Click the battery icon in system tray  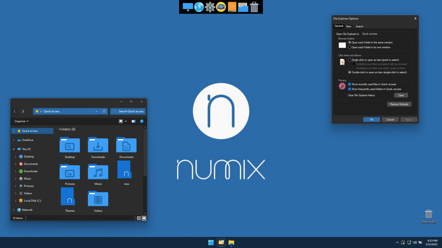[420, 242]
